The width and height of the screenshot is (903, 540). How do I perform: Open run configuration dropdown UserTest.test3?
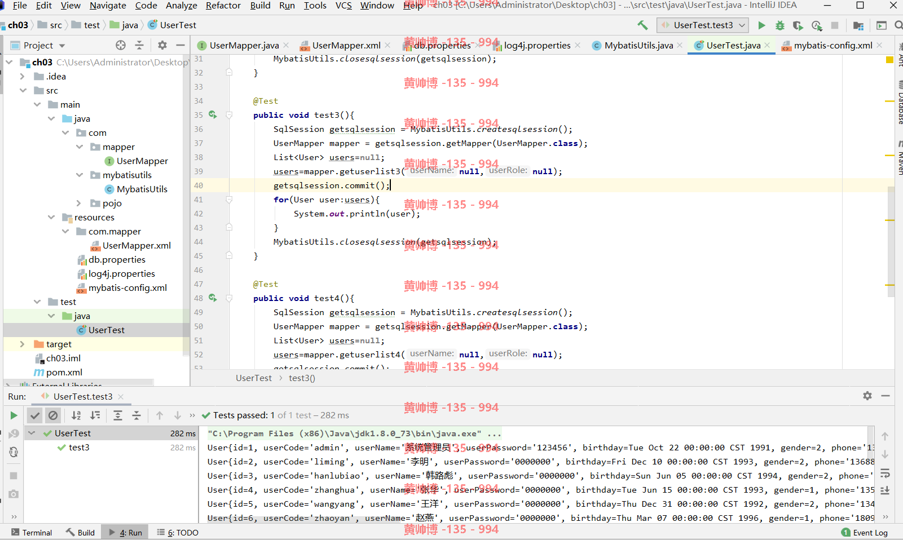point(703,25)
